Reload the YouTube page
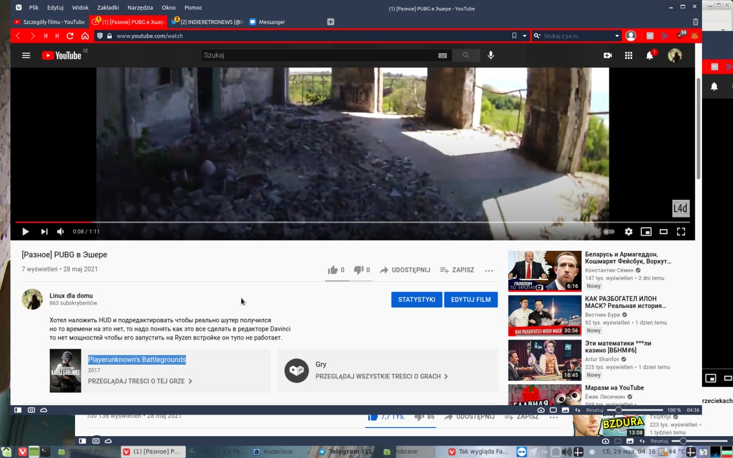733x458 pixels. [x=70, y=35]
